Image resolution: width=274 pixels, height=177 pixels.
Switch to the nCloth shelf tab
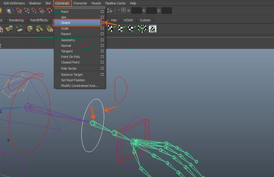tap(128, 20)
